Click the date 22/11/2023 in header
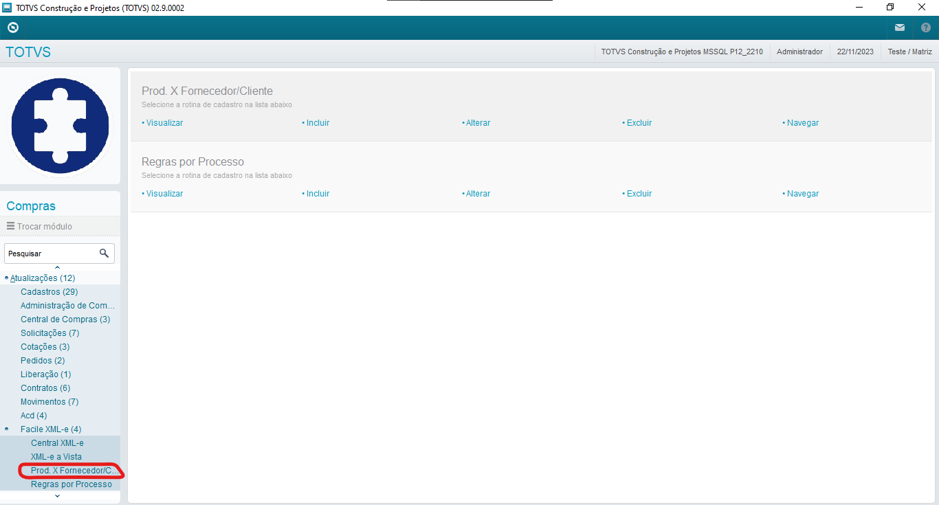This screenshot has width=939, height=505. click(855, 52)
